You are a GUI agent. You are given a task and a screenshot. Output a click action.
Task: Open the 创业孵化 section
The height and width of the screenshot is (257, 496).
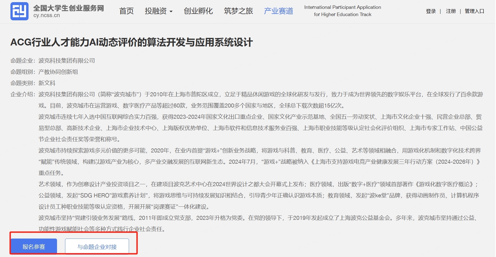[x=198, y=11]
